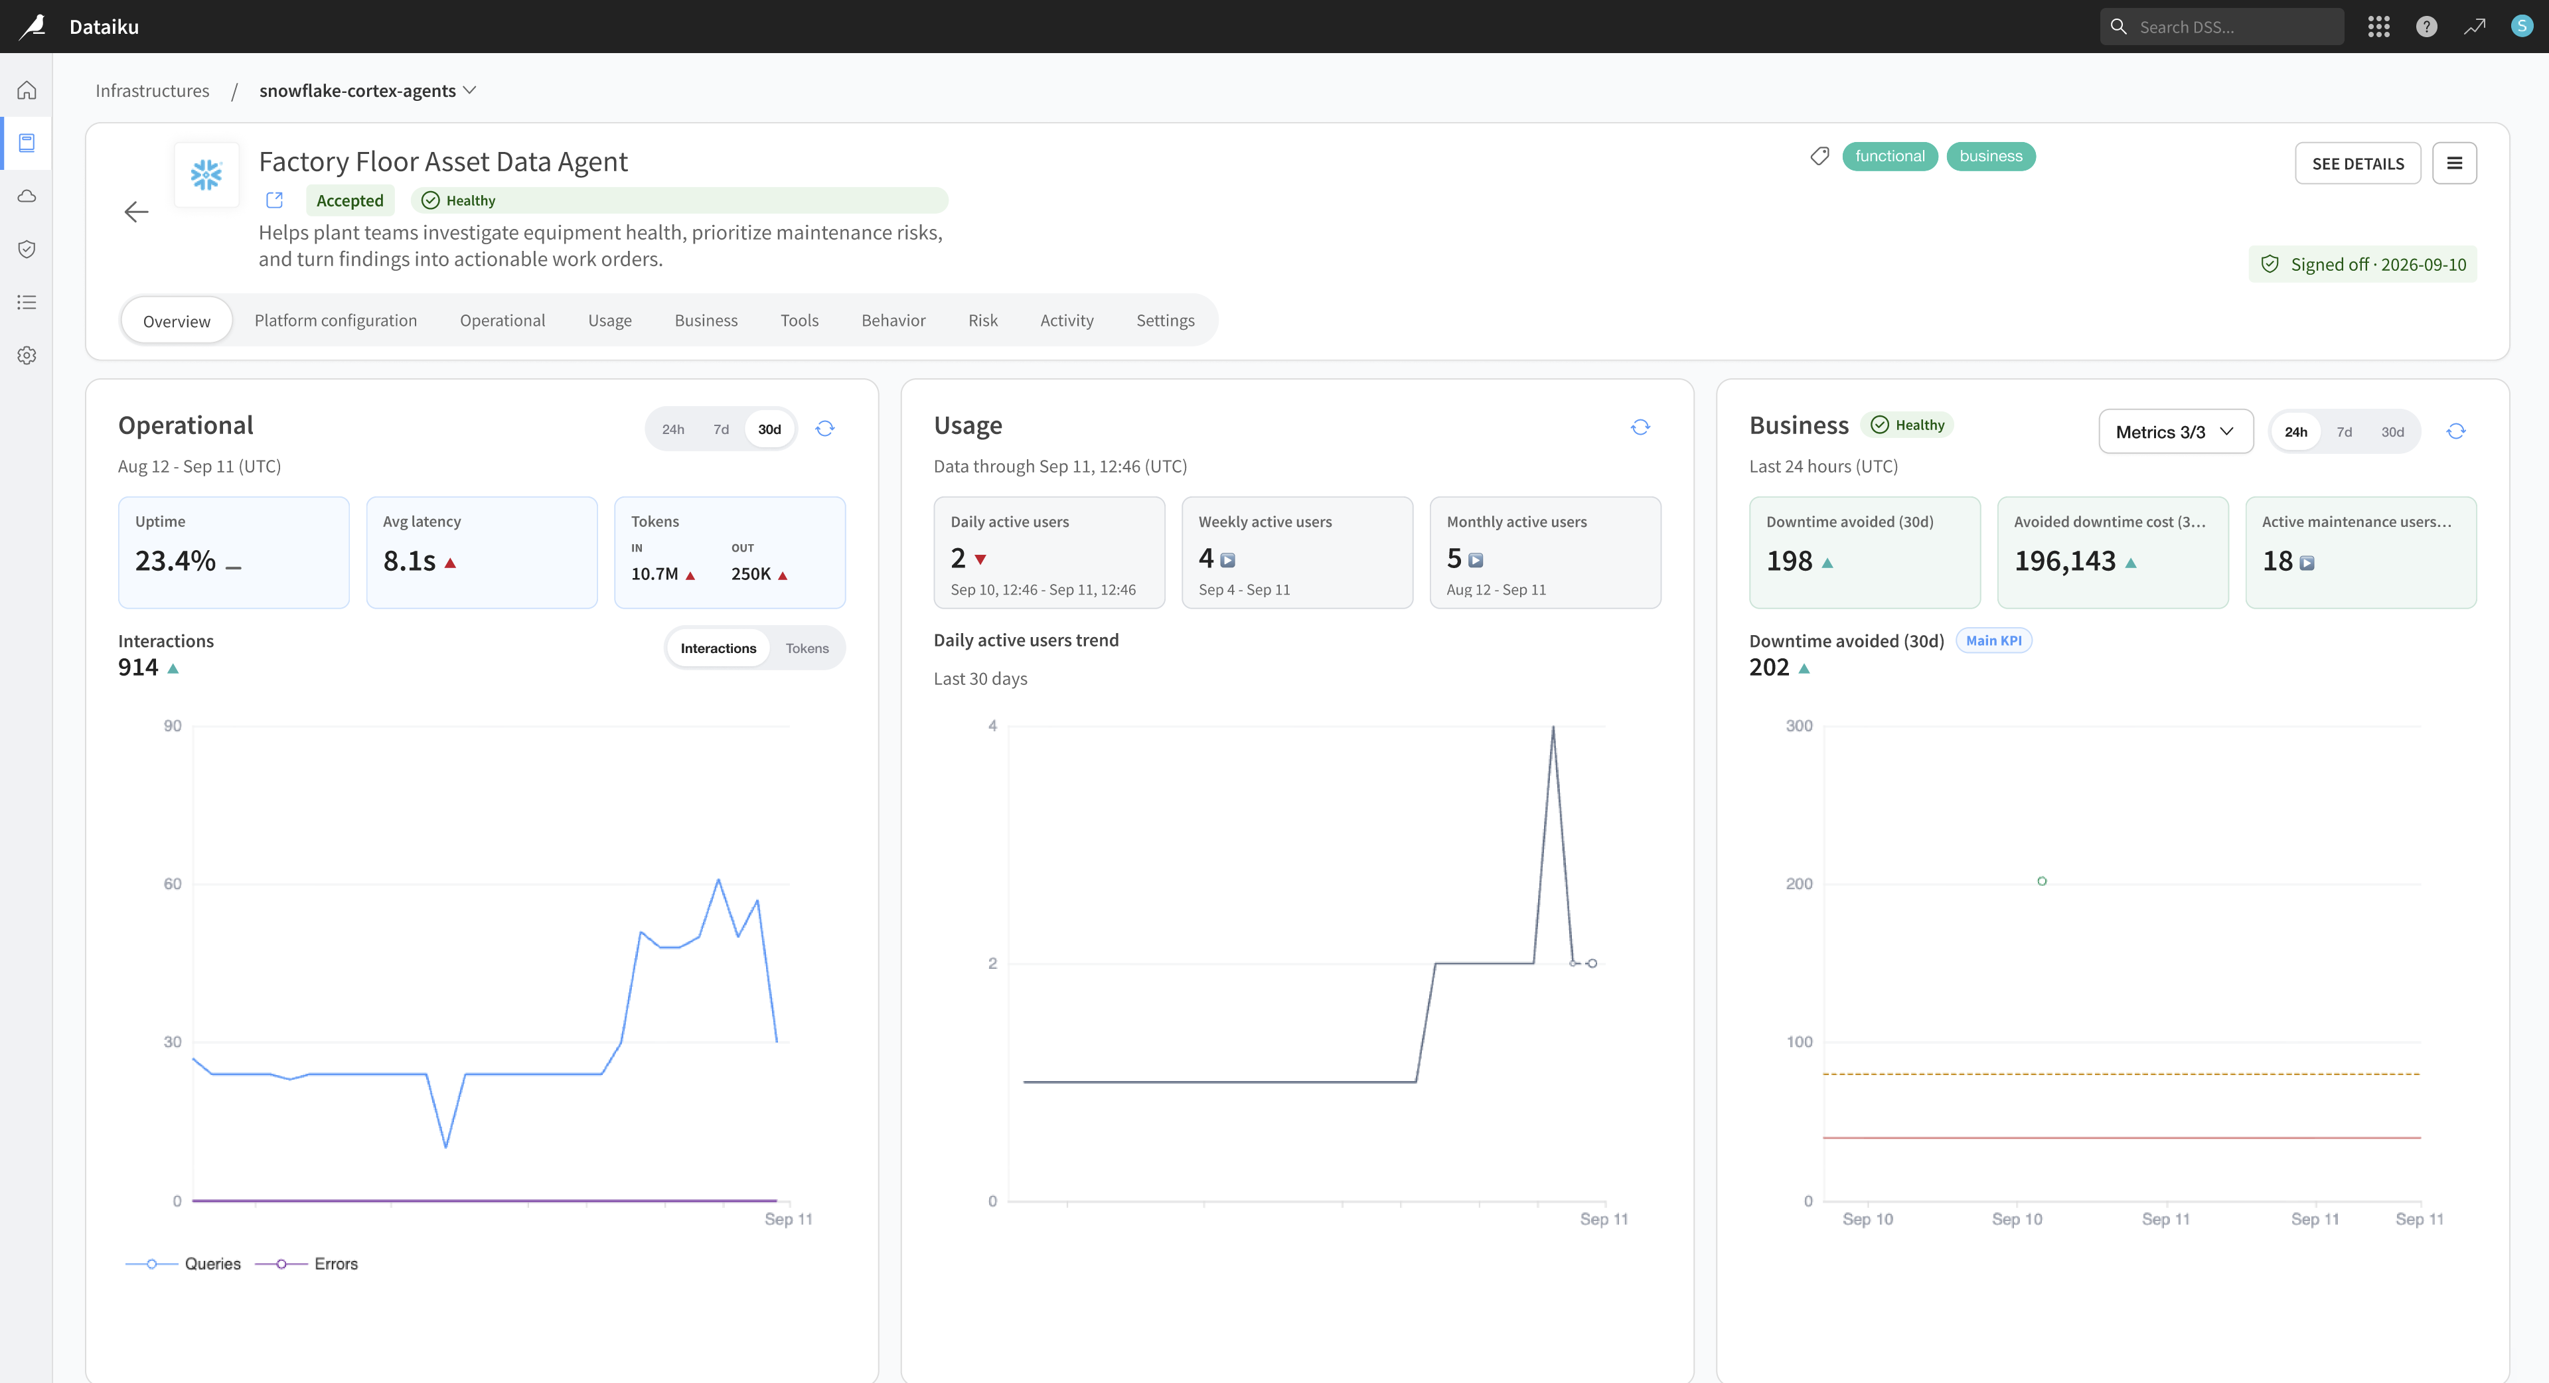The image size is (2549, 1383).
Task: Open the settings gear sidebar icon
Action: [27, 354]
